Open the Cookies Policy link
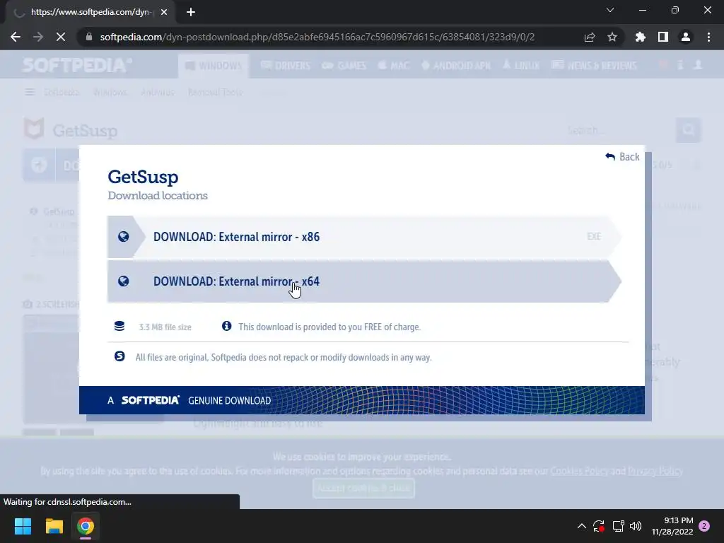 (x=579, y=471)
